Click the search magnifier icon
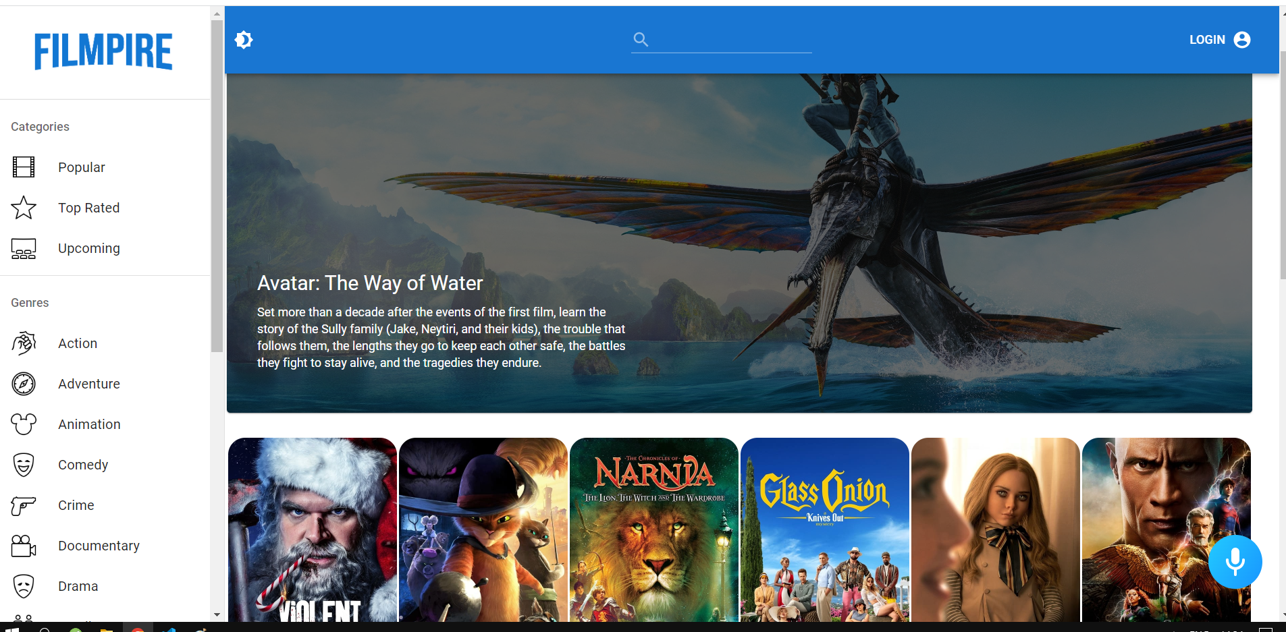 641,39
